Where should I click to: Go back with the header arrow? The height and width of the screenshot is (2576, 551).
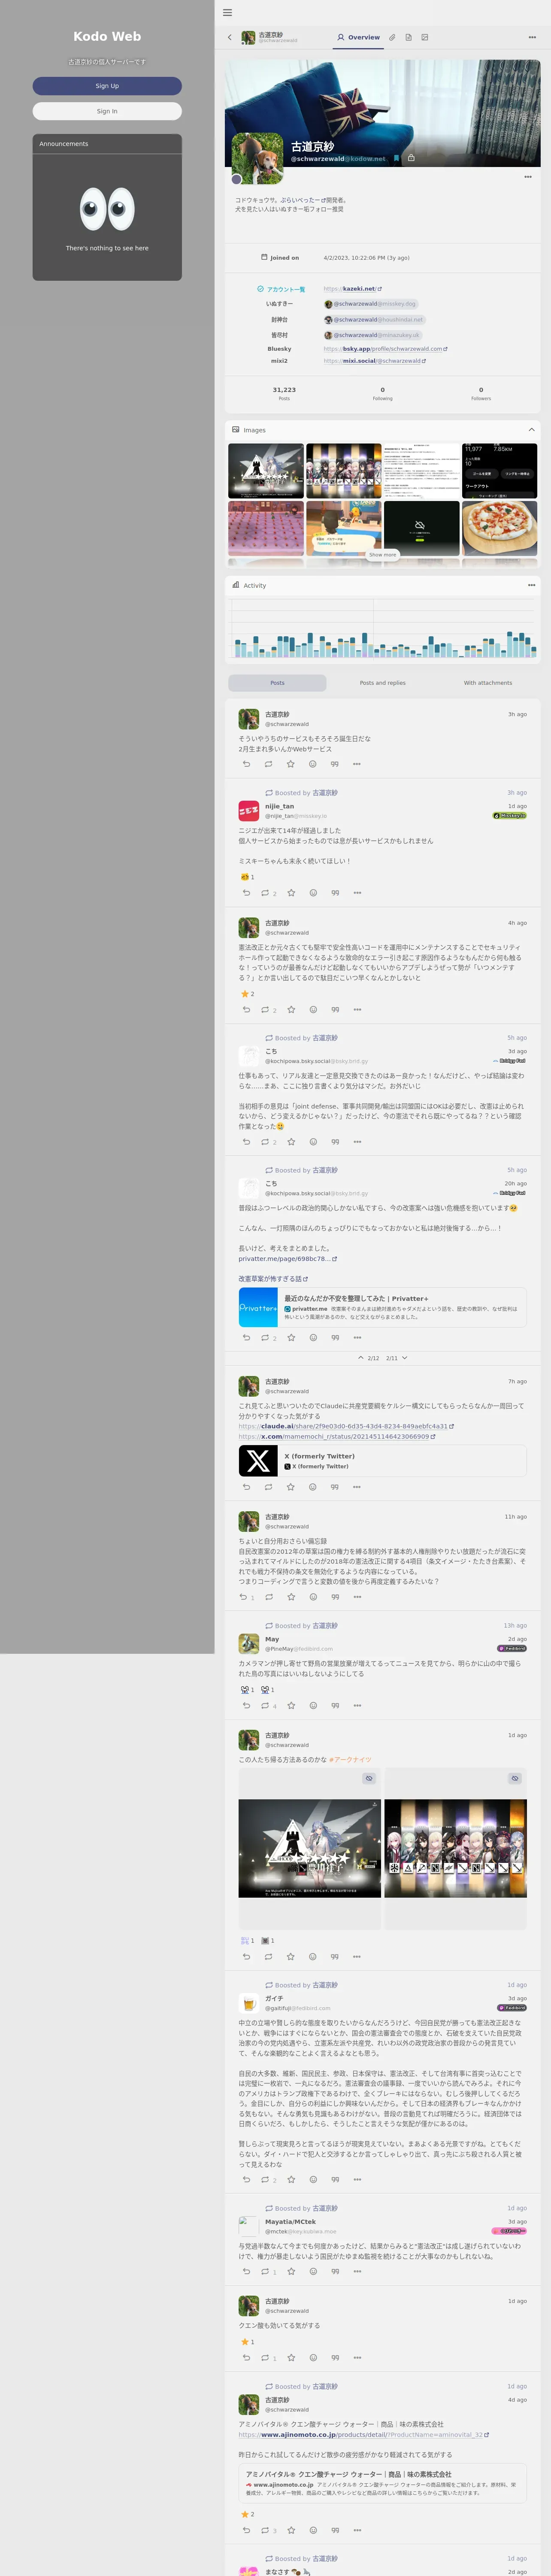(230, 37)
